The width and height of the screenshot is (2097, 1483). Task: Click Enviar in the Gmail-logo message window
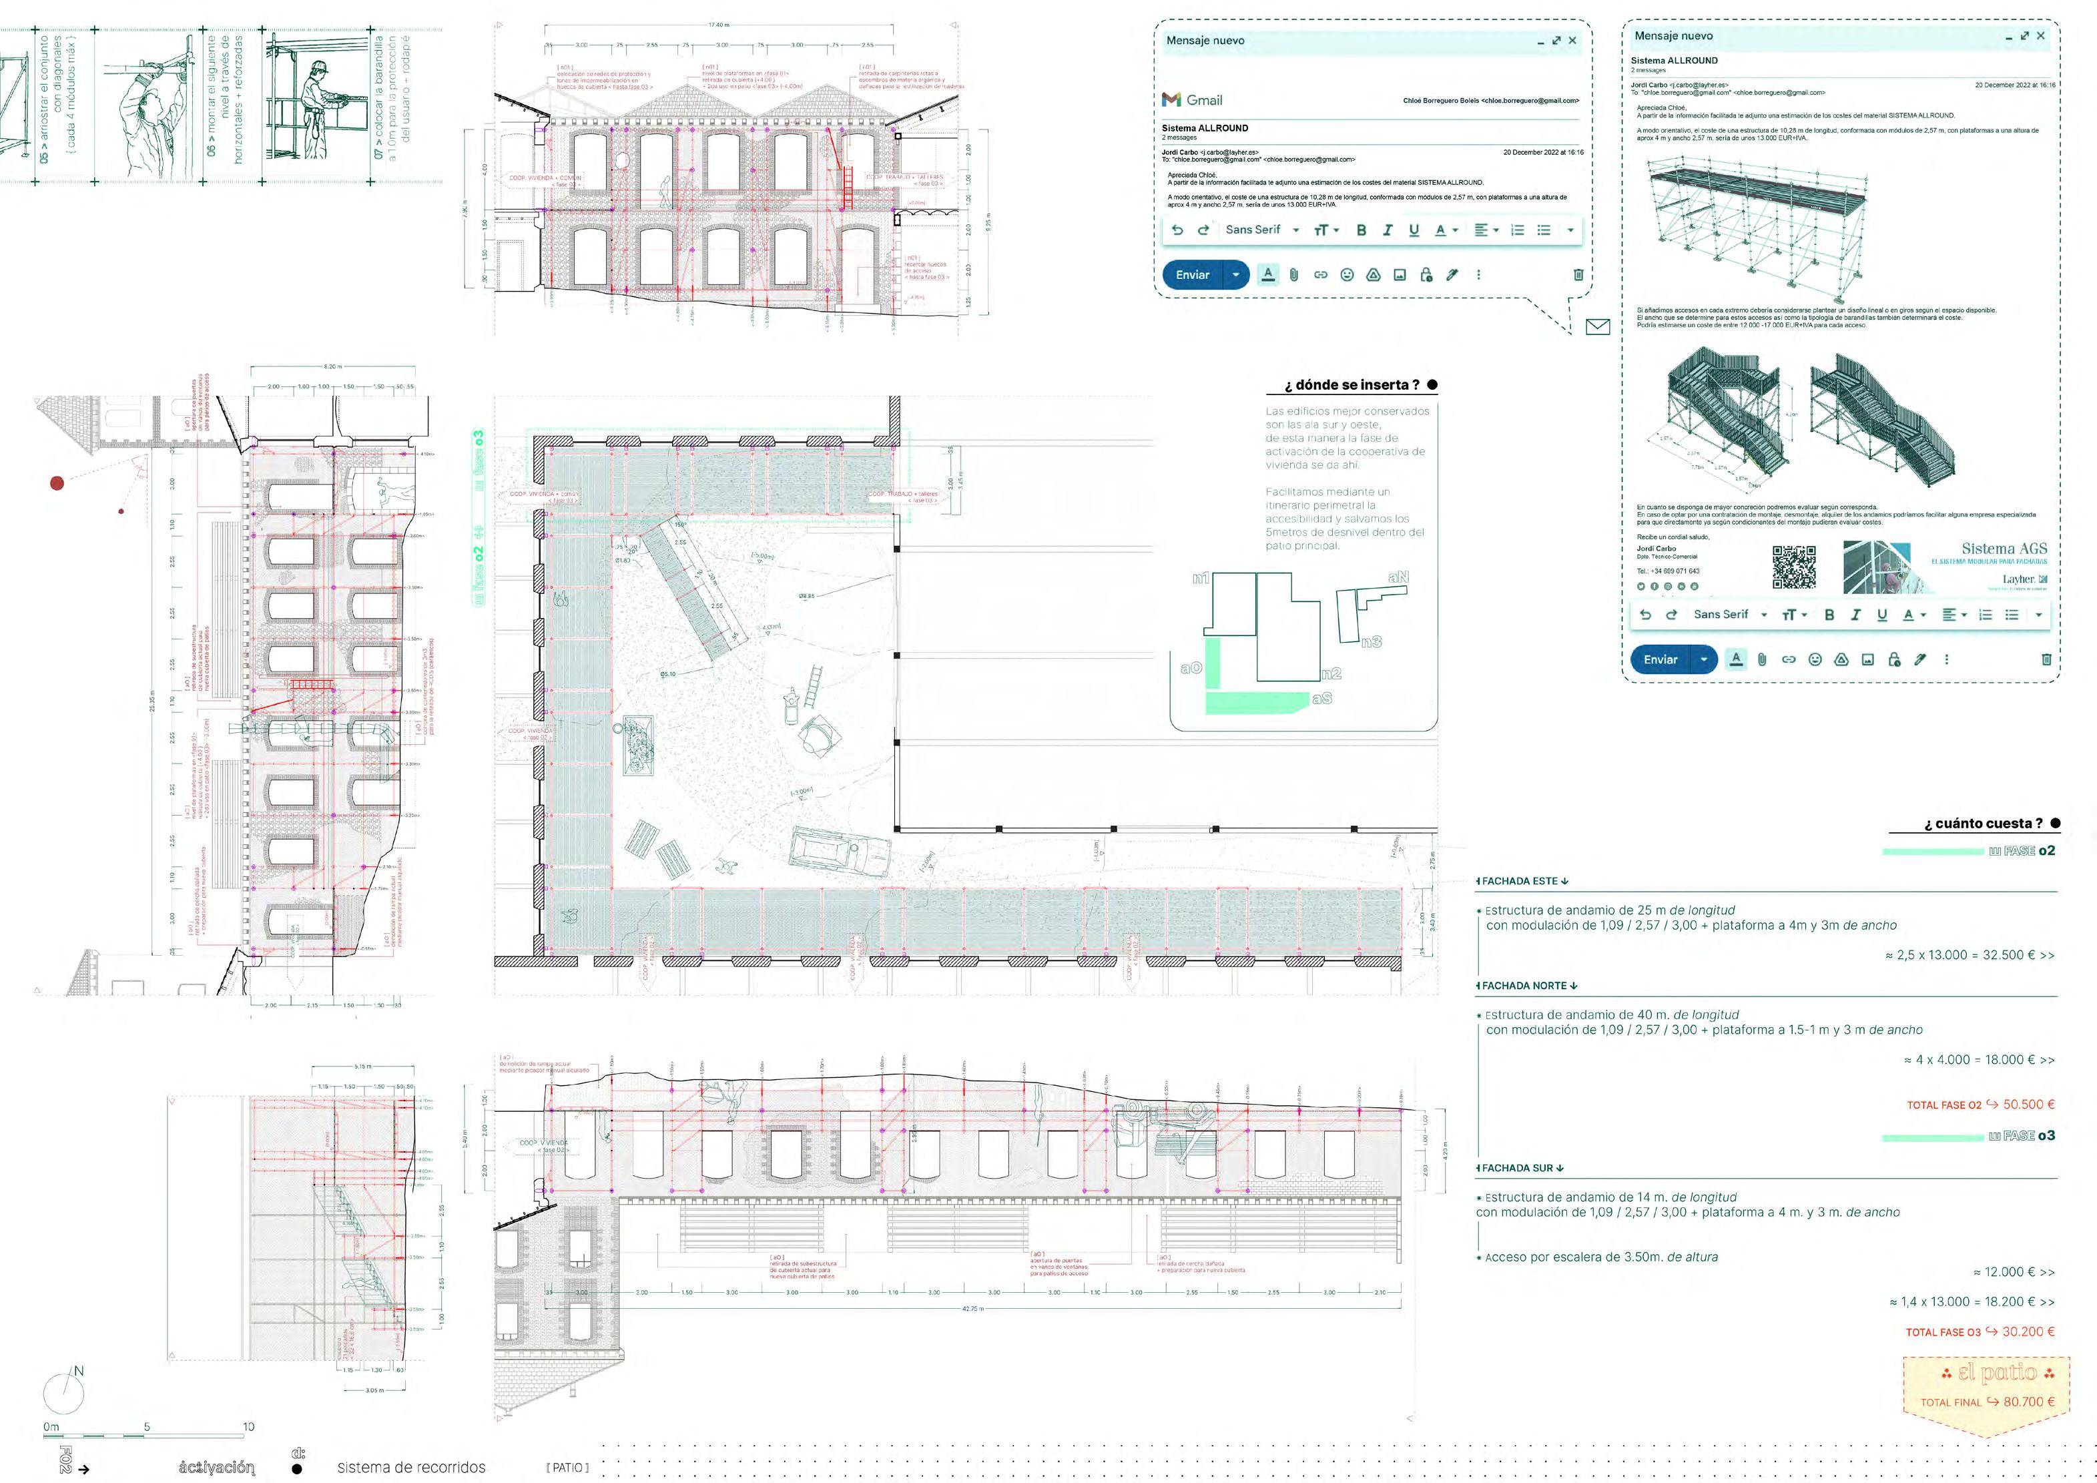(x=1193, y=275)
